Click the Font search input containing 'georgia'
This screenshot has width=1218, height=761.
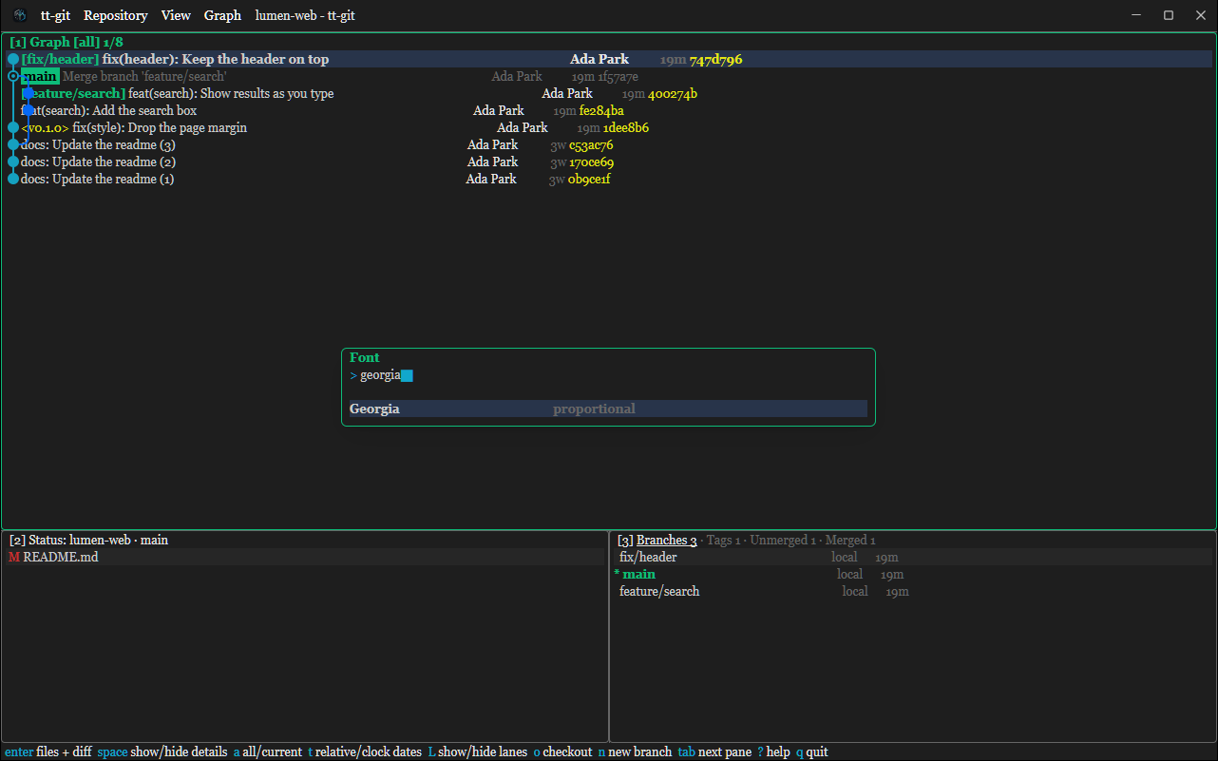608,375
